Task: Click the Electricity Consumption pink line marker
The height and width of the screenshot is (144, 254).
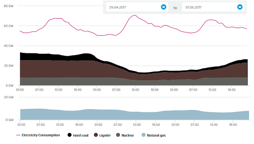Action: point(18,135)
